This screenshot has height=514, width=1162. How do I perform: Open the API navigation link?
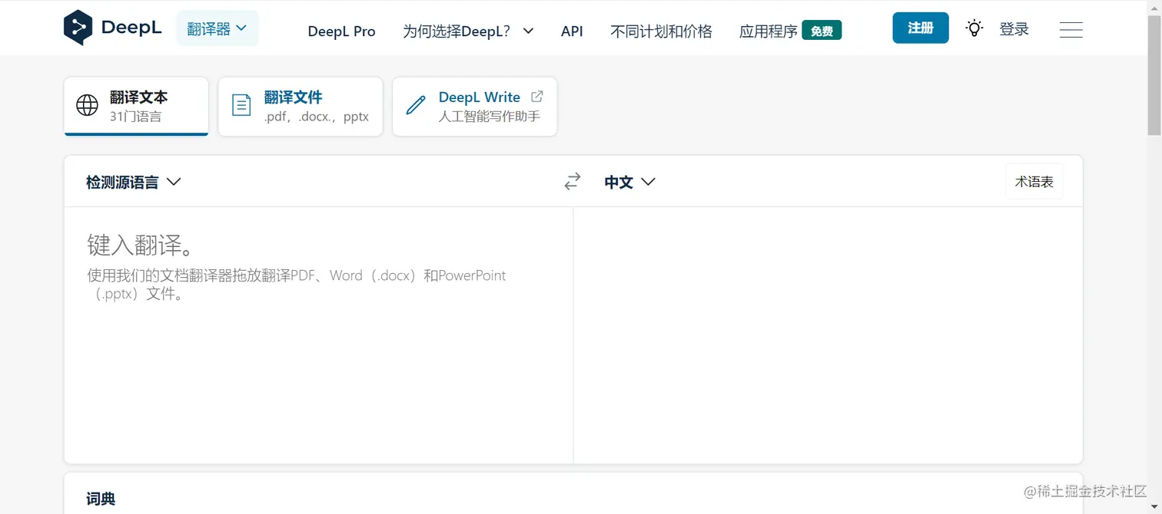572,31
